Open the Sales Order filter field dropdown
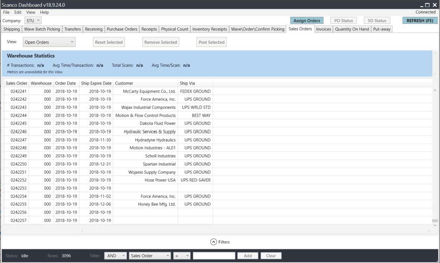 point(150,256)
